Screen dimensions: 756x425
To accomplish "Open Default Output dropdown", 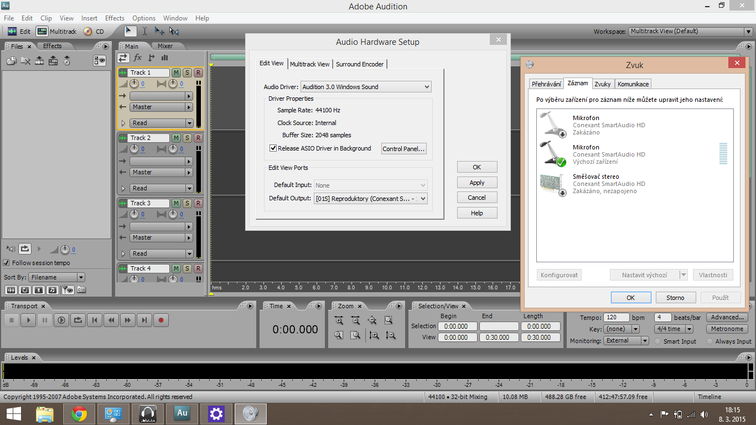I will pyautogui.click(x=371, y=199).
